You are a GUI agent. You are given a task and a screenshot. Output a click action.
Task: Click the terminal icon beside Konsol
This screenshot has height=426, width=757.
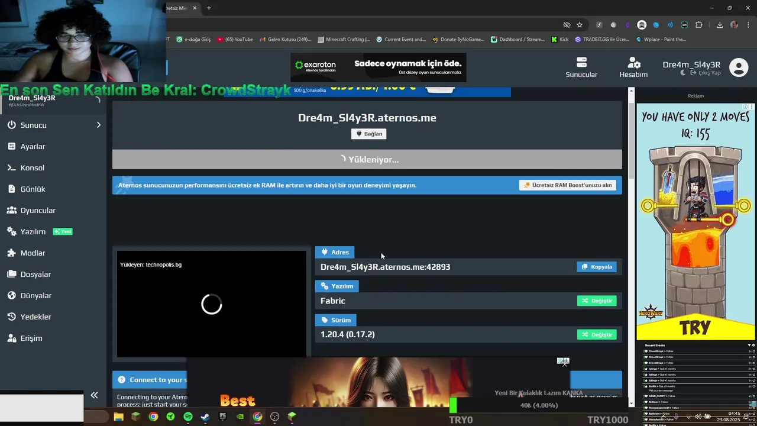tap(11, 167)
